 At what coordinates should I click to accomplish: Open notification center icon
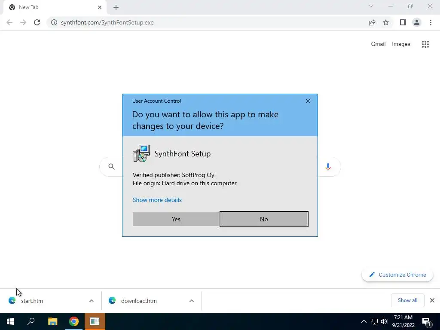point(427,322)
